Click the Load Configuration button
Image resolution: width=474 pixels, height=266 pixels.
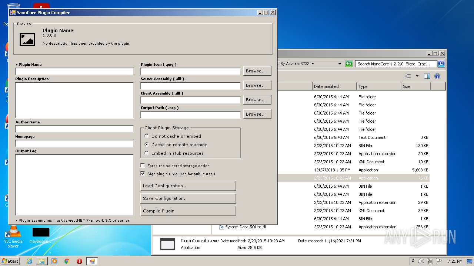point(188,186)
